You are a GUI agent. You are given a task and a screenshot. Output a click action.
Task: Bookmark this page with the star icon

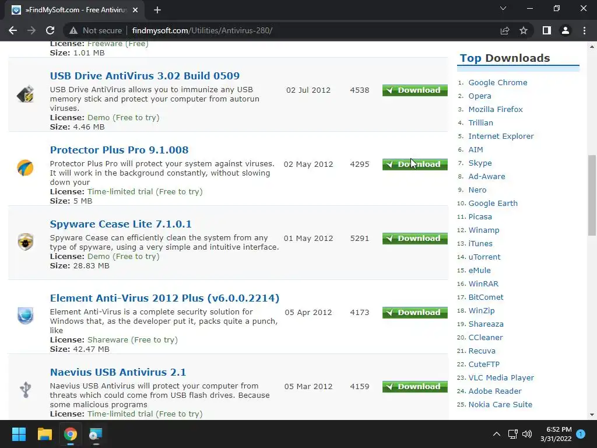pyautogui.click(x=524, y=30)
